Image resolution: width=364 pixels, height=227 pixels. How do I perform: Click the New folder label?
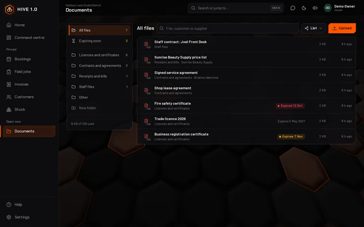coord(87,108)
